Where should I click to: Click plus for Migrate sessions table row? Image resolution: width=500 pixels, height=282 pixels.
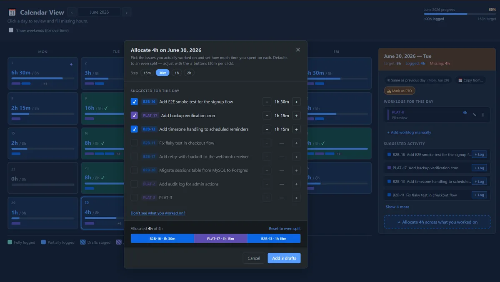click(x=296, y=170)
